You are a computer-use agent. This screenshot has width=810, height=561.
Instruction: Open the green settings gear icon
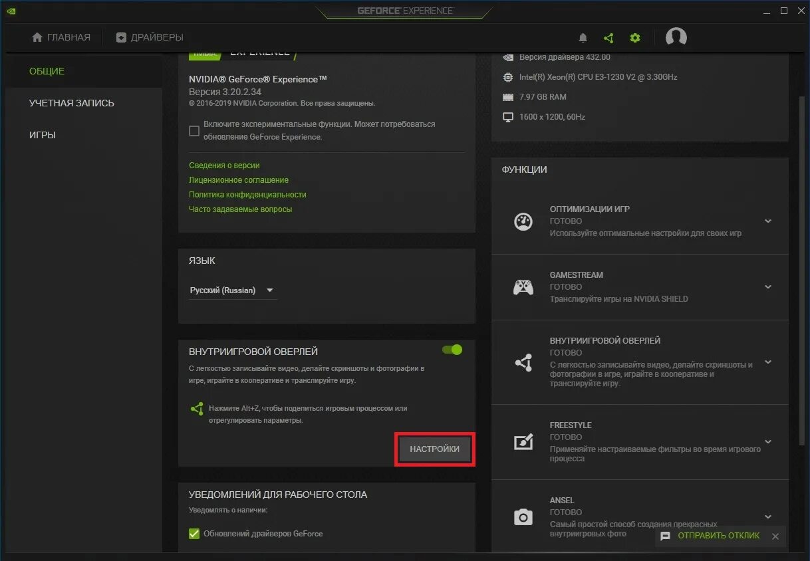[635, 38]
